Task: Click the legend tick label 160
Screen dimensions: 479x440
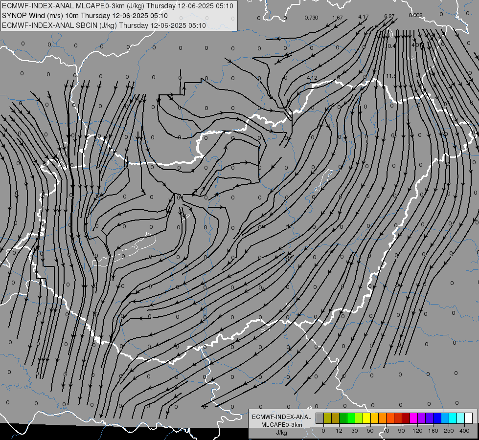Action: click(433, 431)
